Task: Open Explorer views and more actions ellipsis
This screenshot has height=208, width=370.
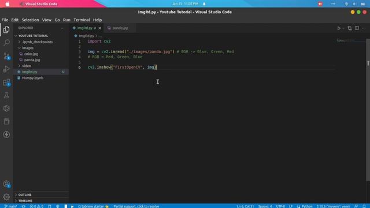Action: point(62,28)
